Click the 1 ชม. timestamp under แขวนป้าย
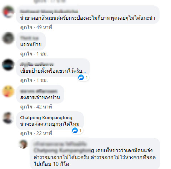 (x=42, y=54)
